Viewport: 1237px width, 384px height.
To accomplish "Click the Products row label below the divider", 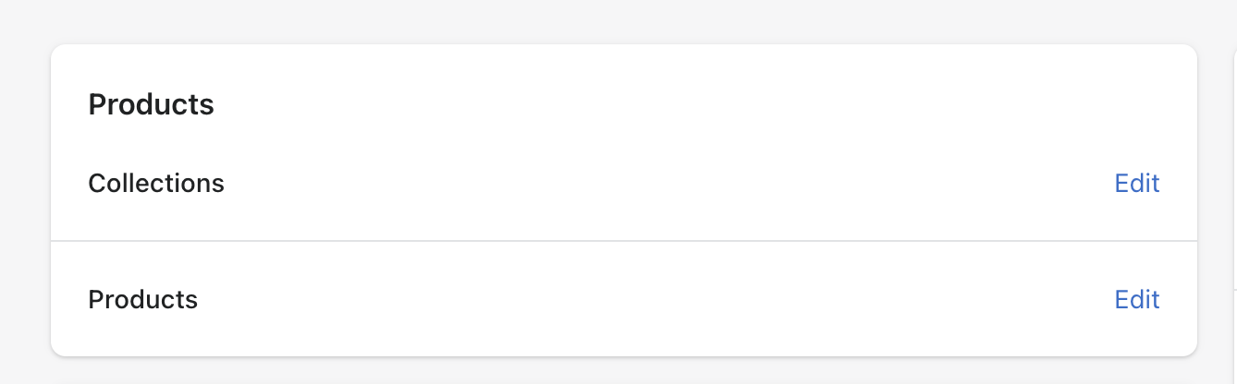I will point(142,299).
